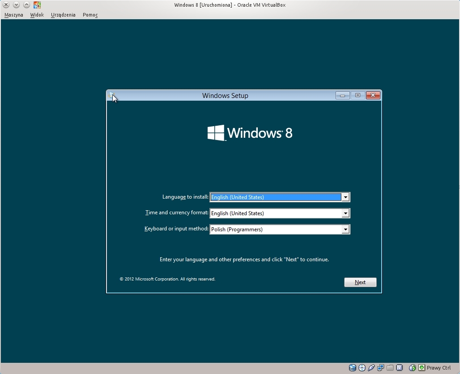Click the Time and currency format label

[177, 212]
